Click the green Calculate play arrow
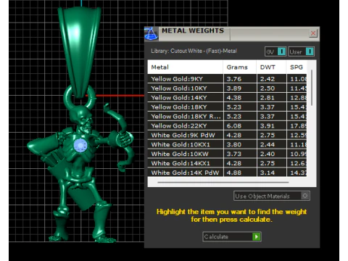348x261 pixels. click(257, 236)
